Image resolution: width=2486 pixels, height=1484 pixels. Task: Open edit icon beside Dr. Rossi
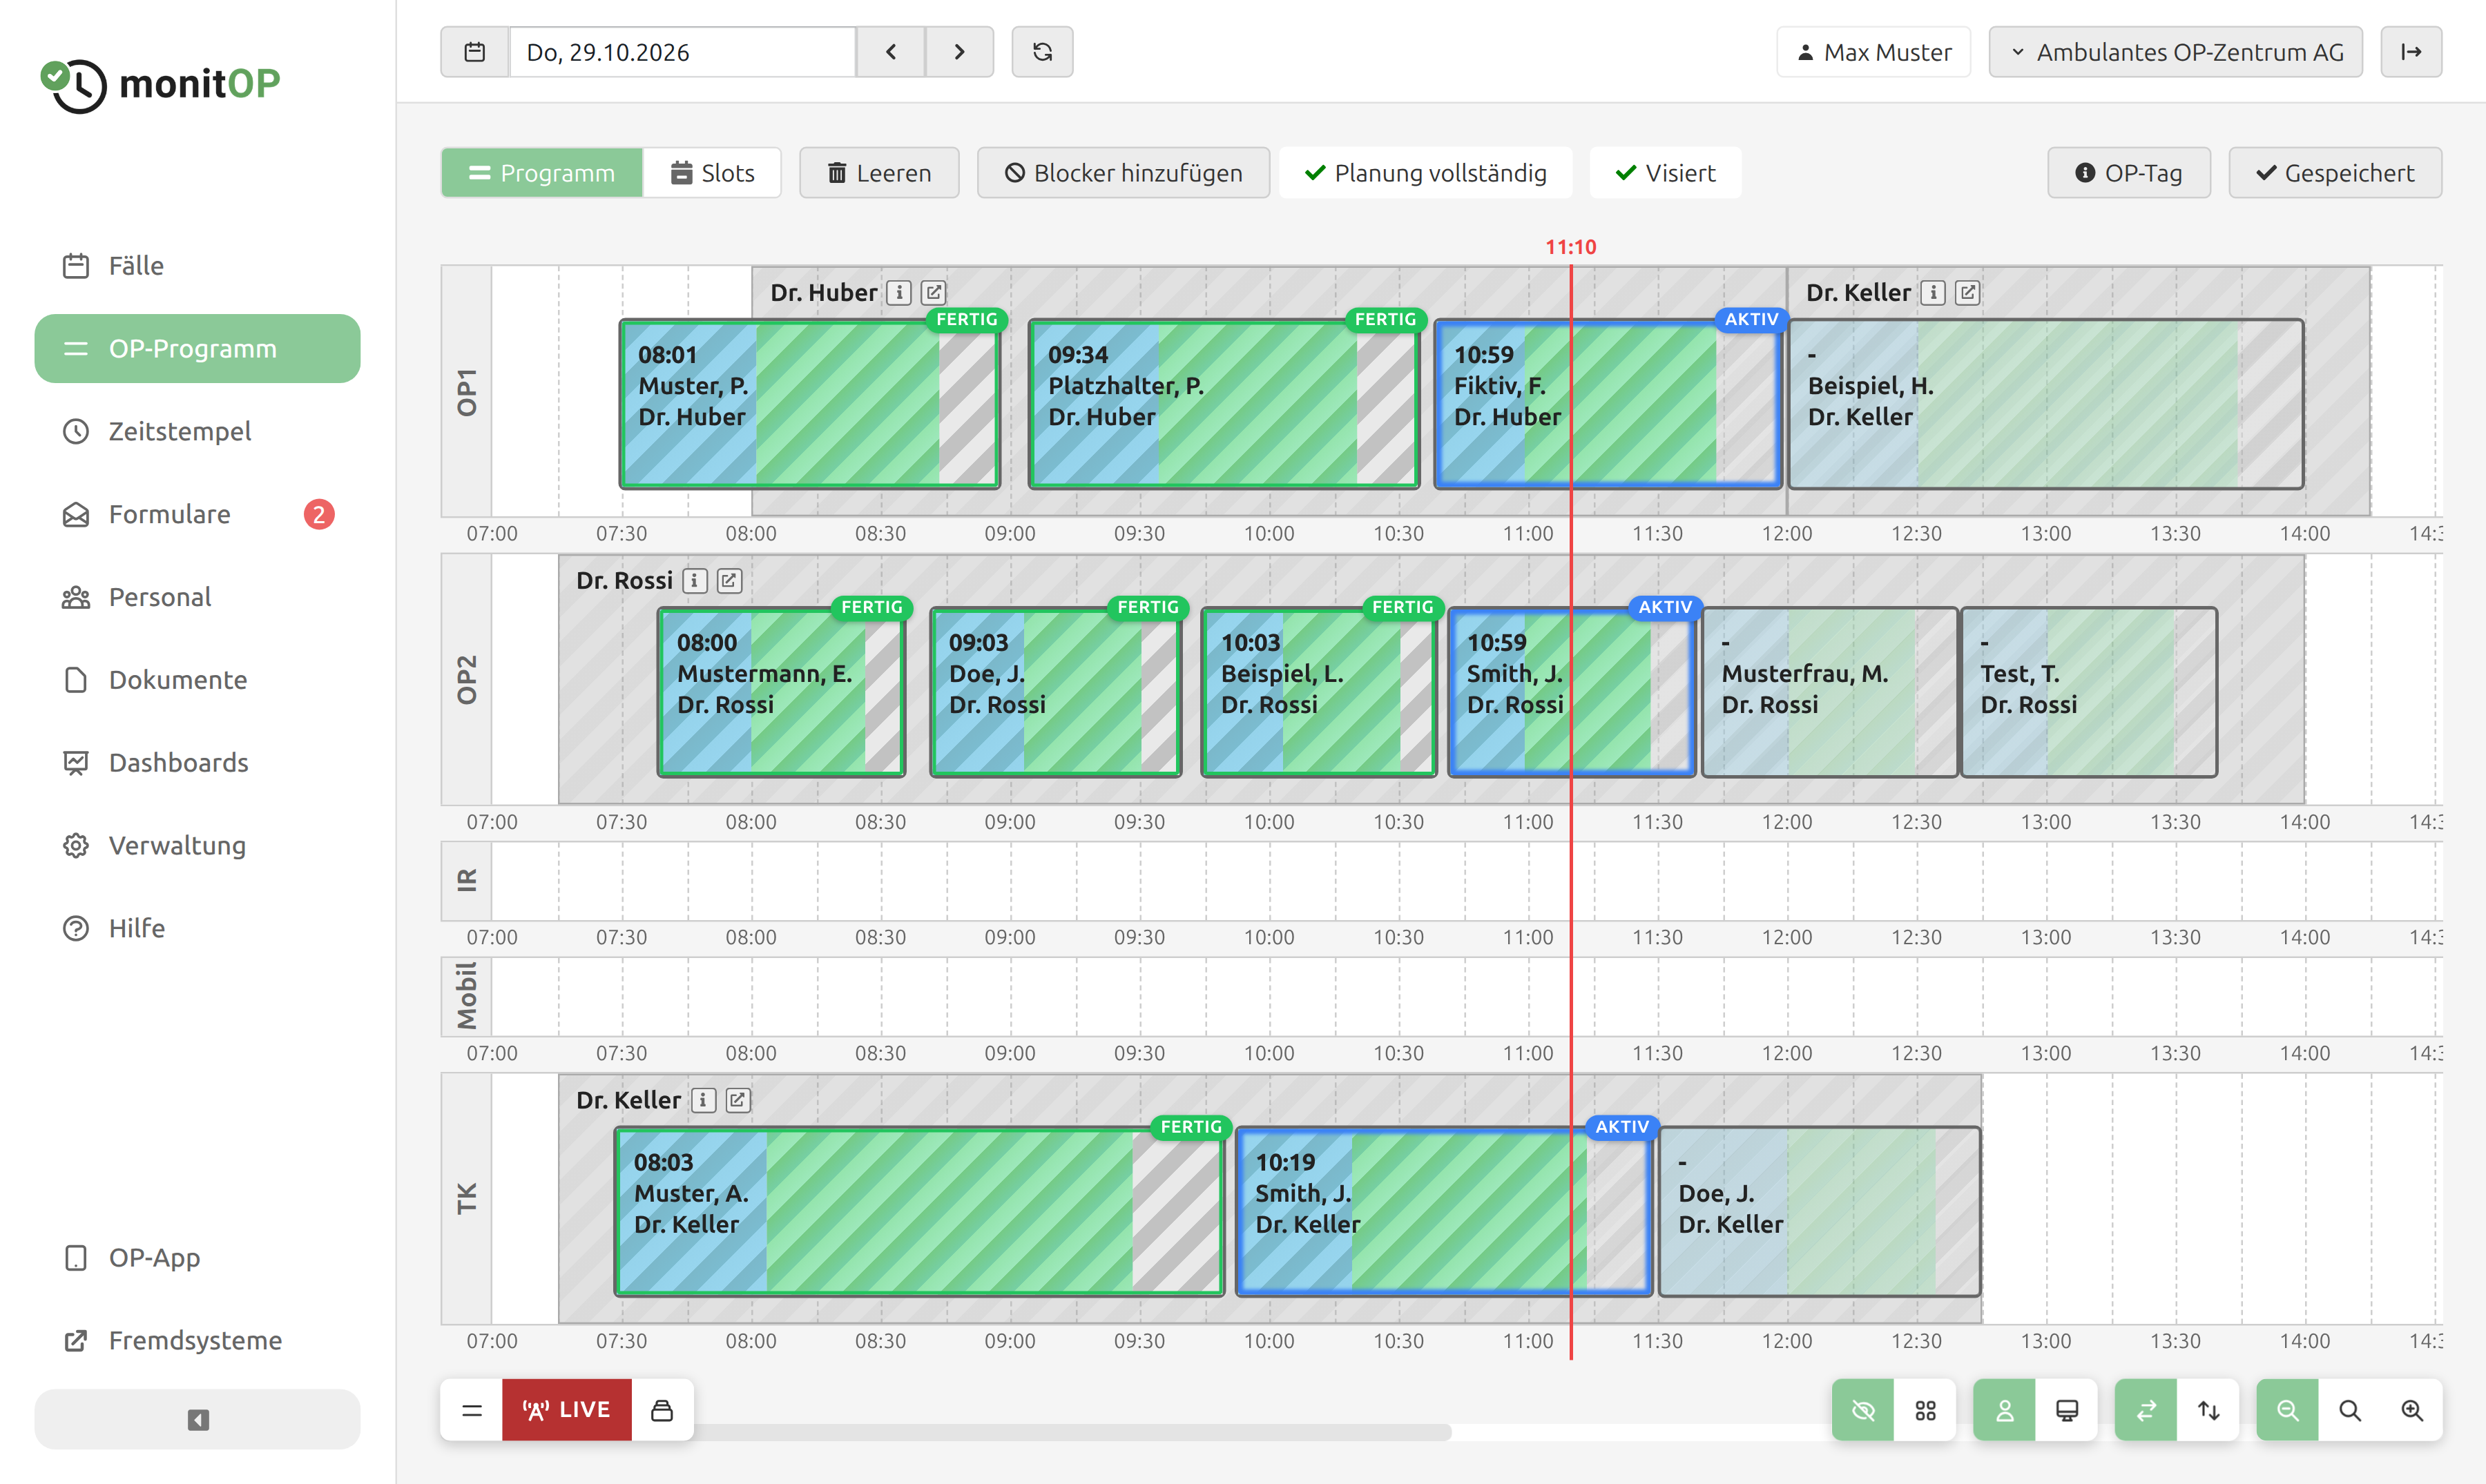(729, 581)
